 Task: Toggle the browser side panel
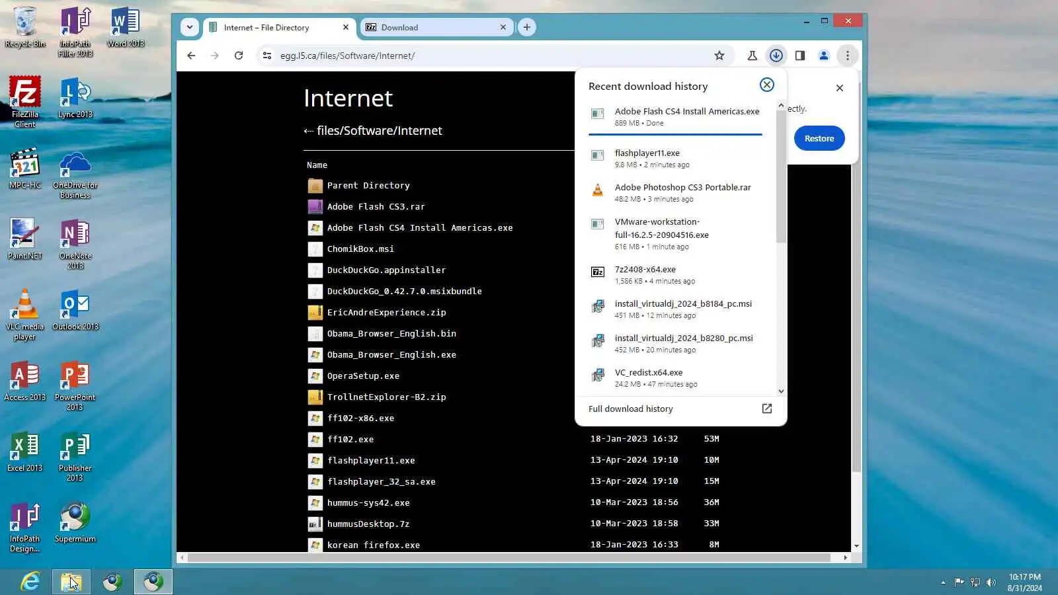click(x=800, y=56)
